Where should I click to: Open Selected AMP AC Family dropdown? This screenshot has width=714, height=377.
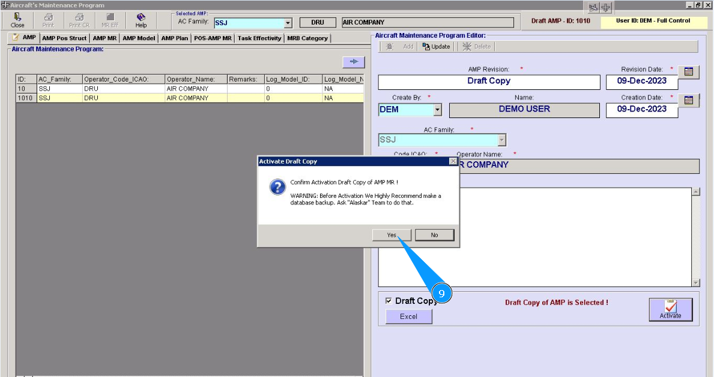point(288,23)
